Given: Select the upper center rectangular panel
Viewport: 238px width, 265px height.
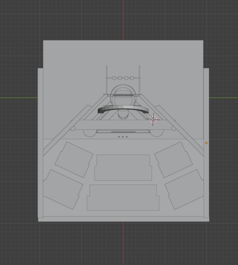Looking at the screenshot, I should coord(123,168).
